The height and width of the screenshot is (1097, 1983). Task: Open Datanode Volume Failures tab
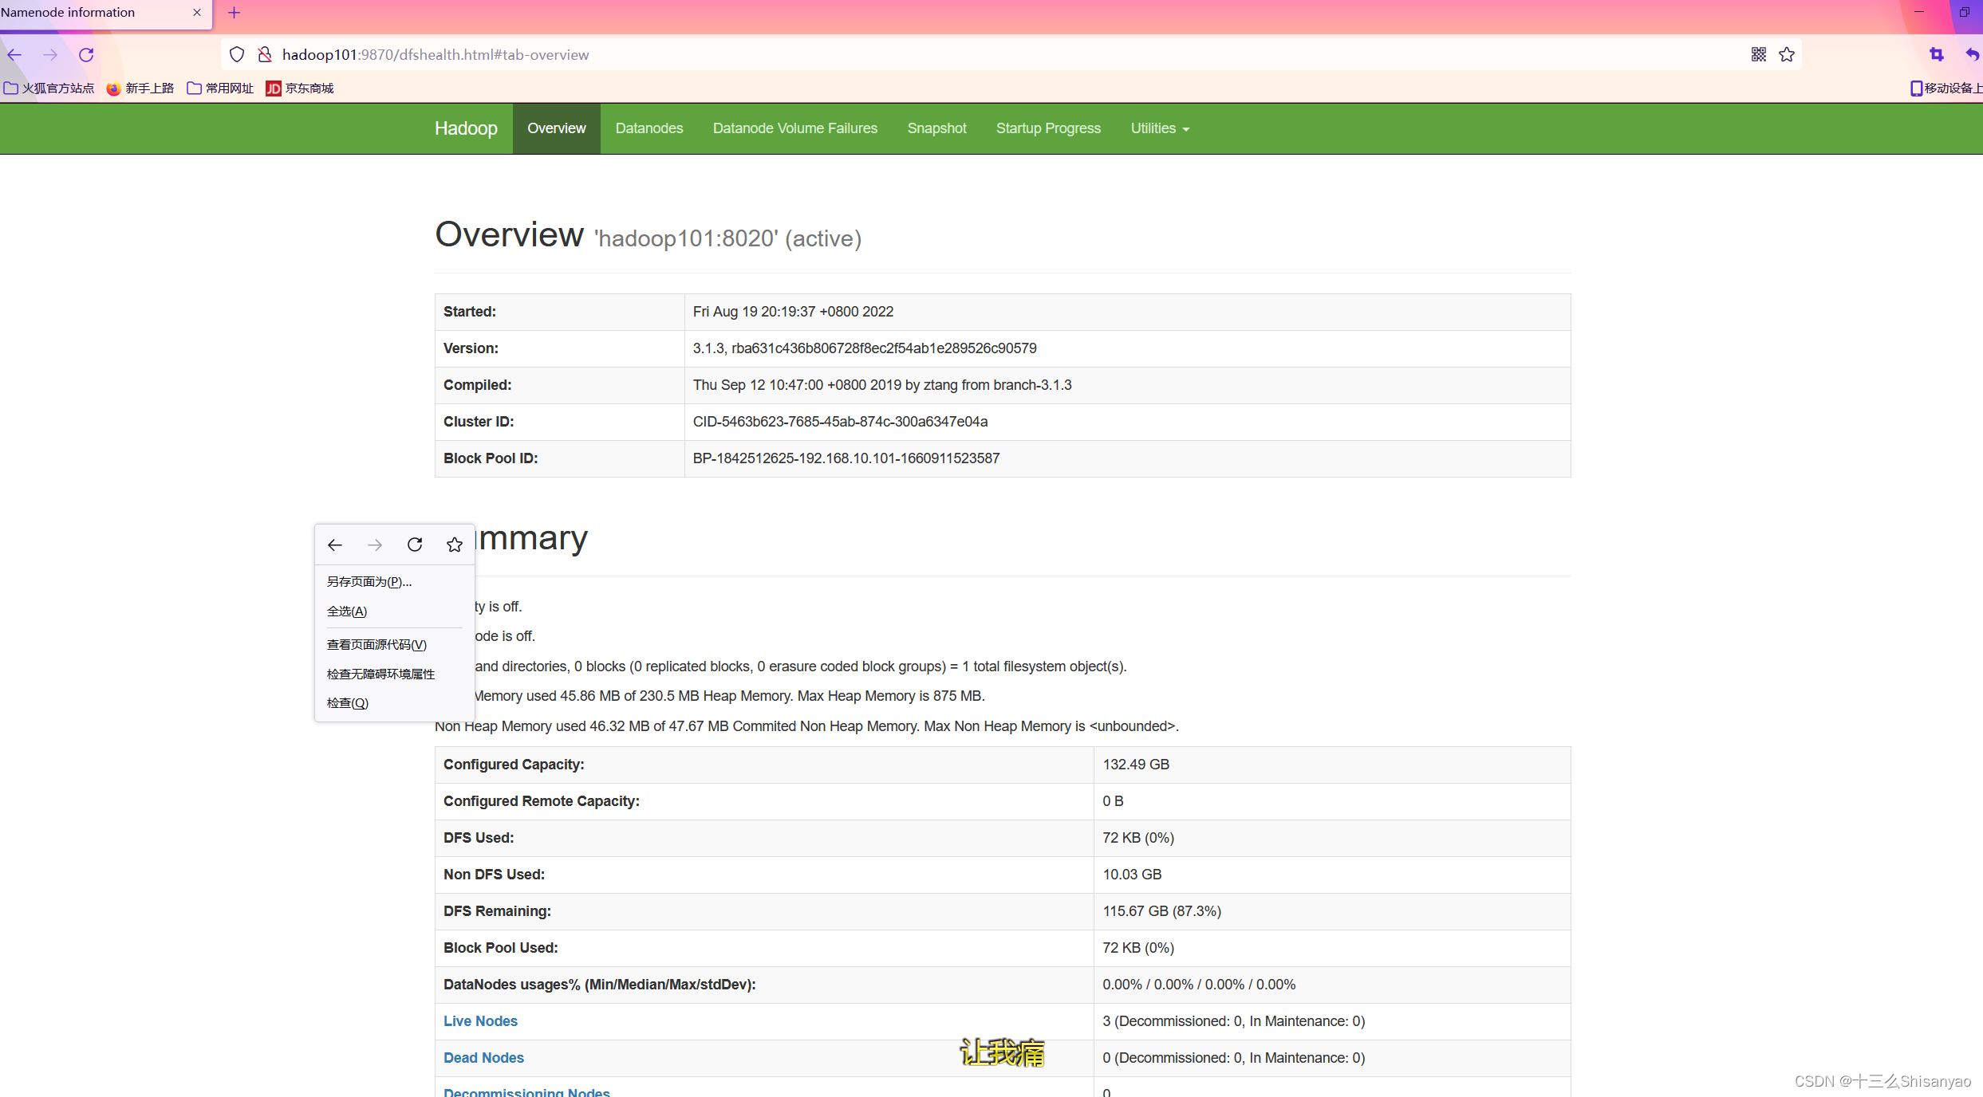click(x=795, y=128)
